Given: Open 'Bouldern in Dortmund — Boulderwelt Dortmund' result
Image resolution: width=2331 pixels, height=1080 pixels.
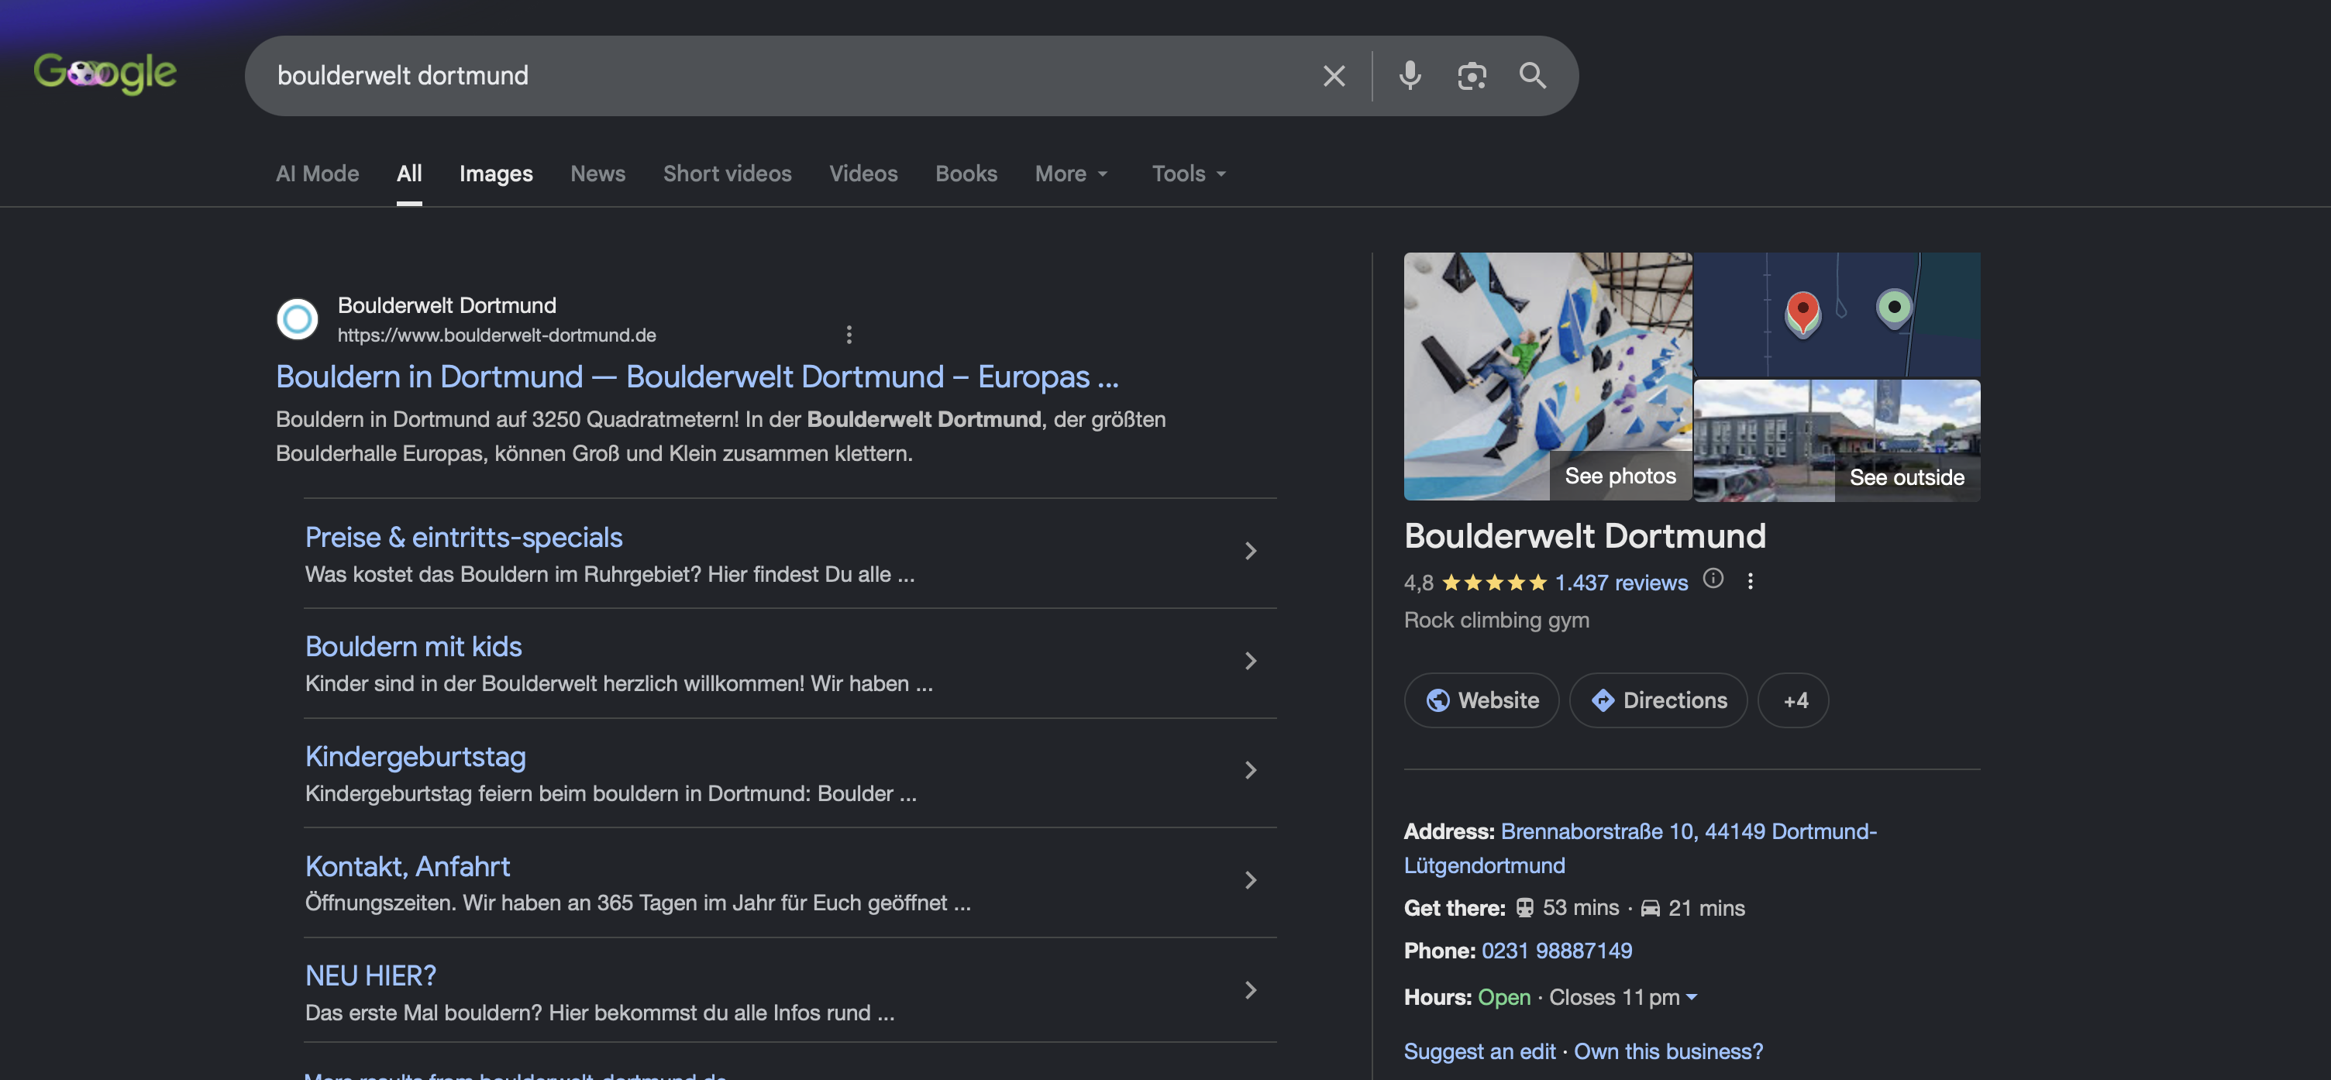Looking at the screenshot, I should [697, 377].
